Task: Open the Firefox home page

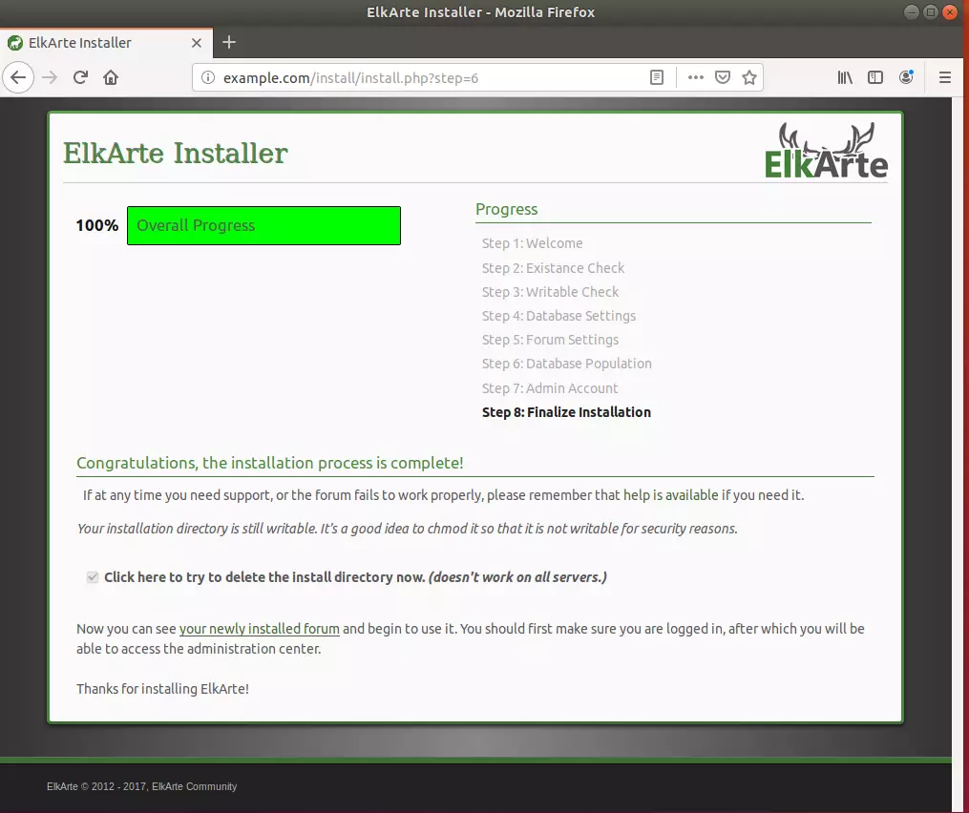Action: click(111, 78)
